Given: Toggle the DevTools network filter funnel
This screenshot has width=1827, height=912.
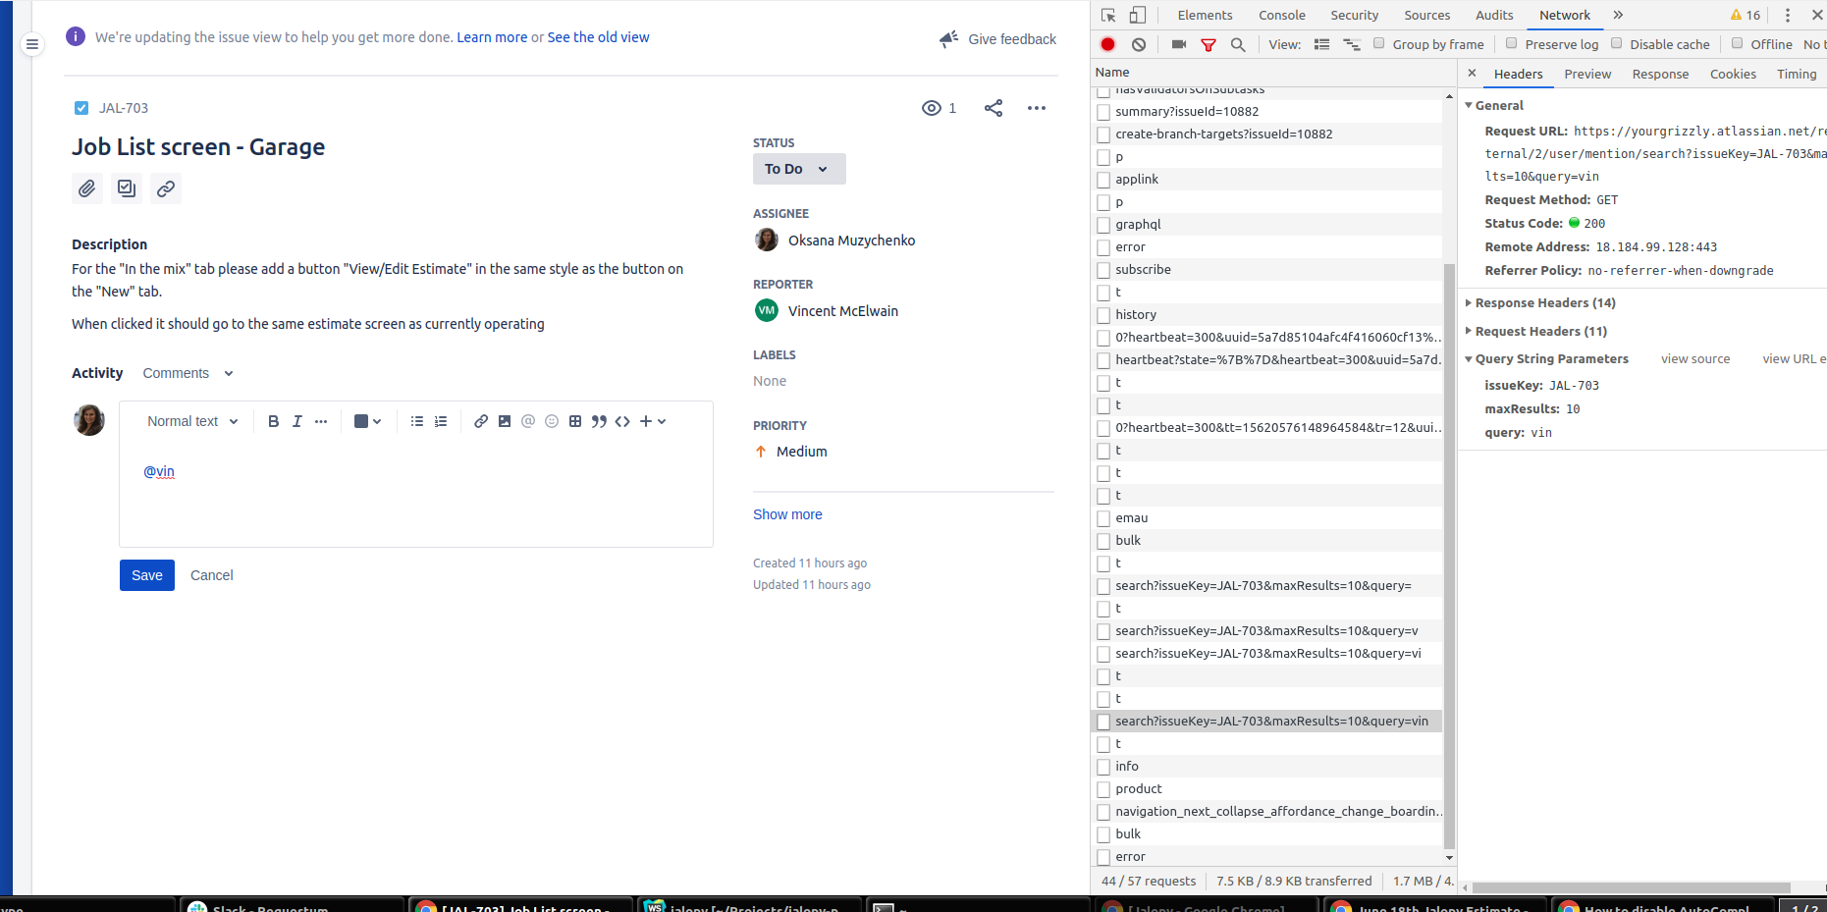Looking at the screenshot, I should [1209, 44].
